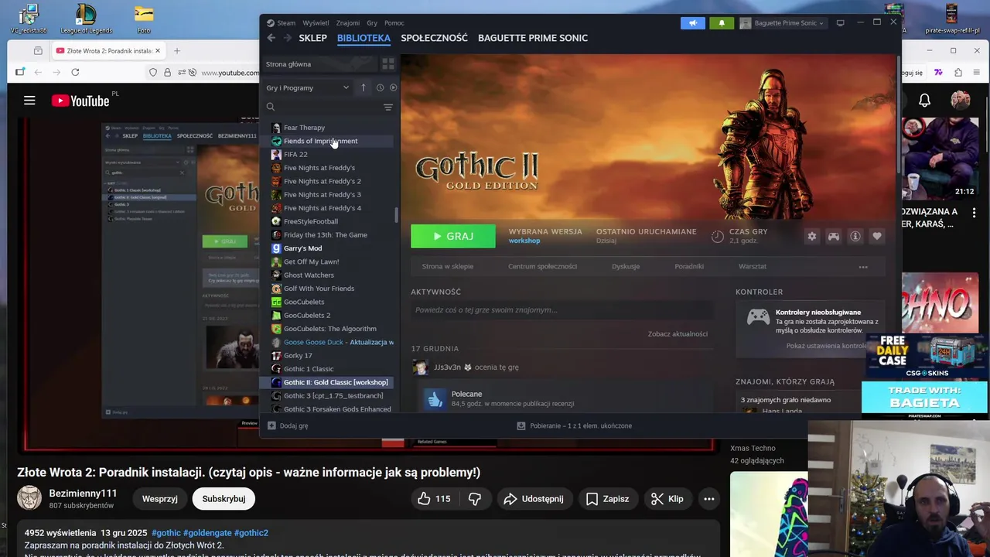Select Garry's Mod in library list
990x557 pixels.
click(331, 248)
